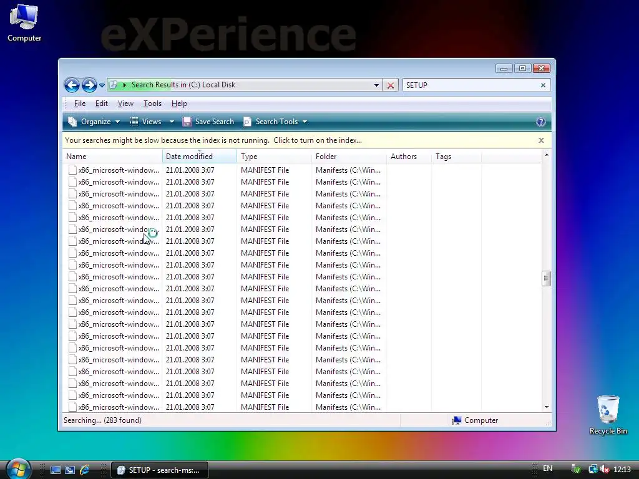Click the Authors column header

[x=409, y=157]
